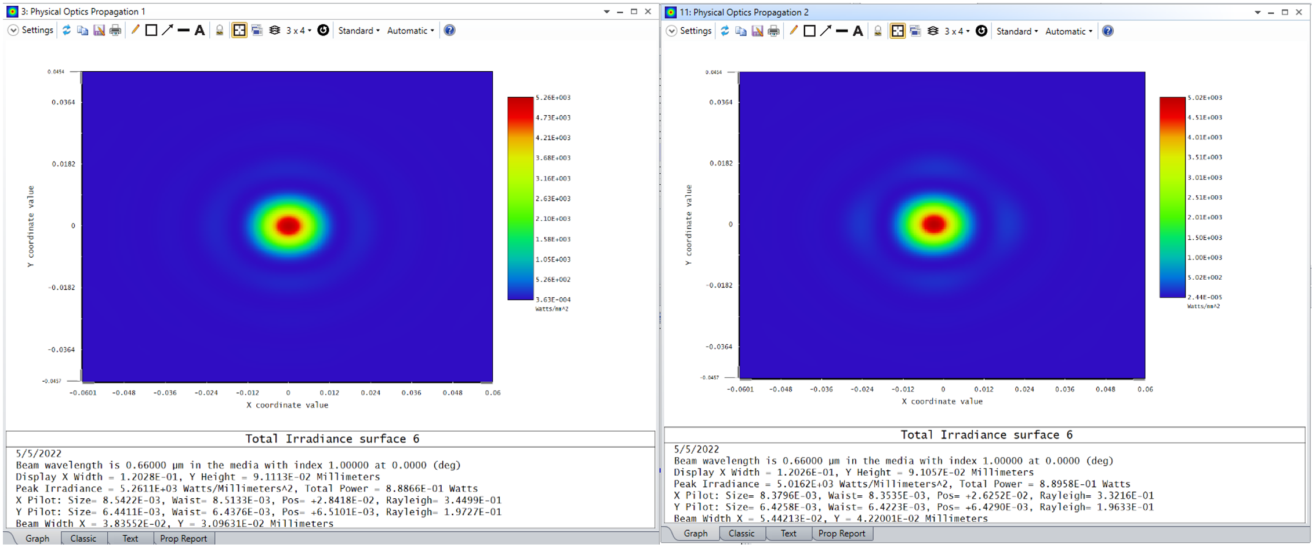Viewport: 1312px width, 548px height.
Task: Toggle the lock window icon in Propagation 2
Action: click(878, 31)
